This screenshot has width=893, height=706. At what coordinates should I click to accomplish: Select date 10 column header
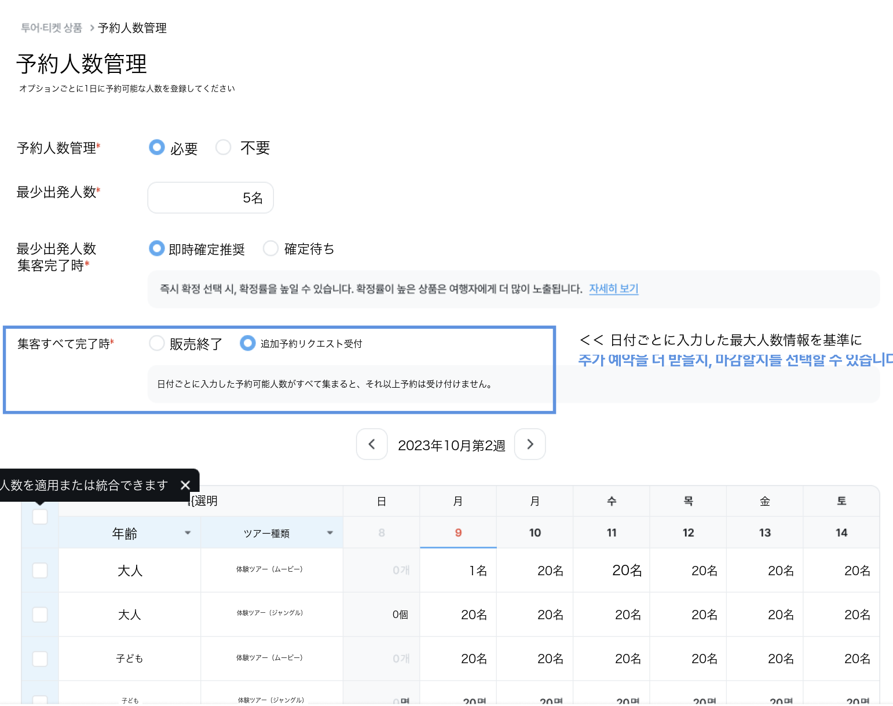click(535, 532)
